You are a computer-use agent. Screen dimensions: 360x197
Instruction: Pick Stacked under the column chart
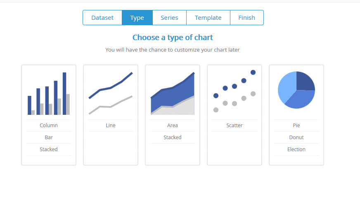coord(49,149)
